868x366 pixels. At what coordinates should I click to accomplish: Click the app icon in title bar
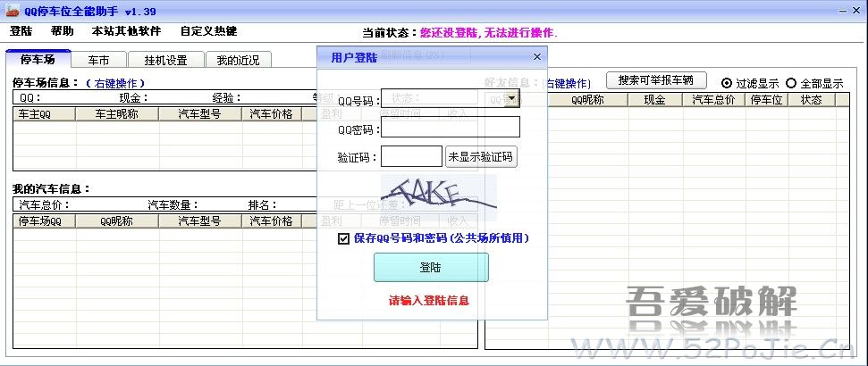(x=13, y=11)
